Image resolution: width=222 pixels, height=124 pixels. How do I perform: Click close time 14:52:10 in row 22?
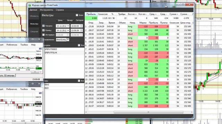point(100,106)
